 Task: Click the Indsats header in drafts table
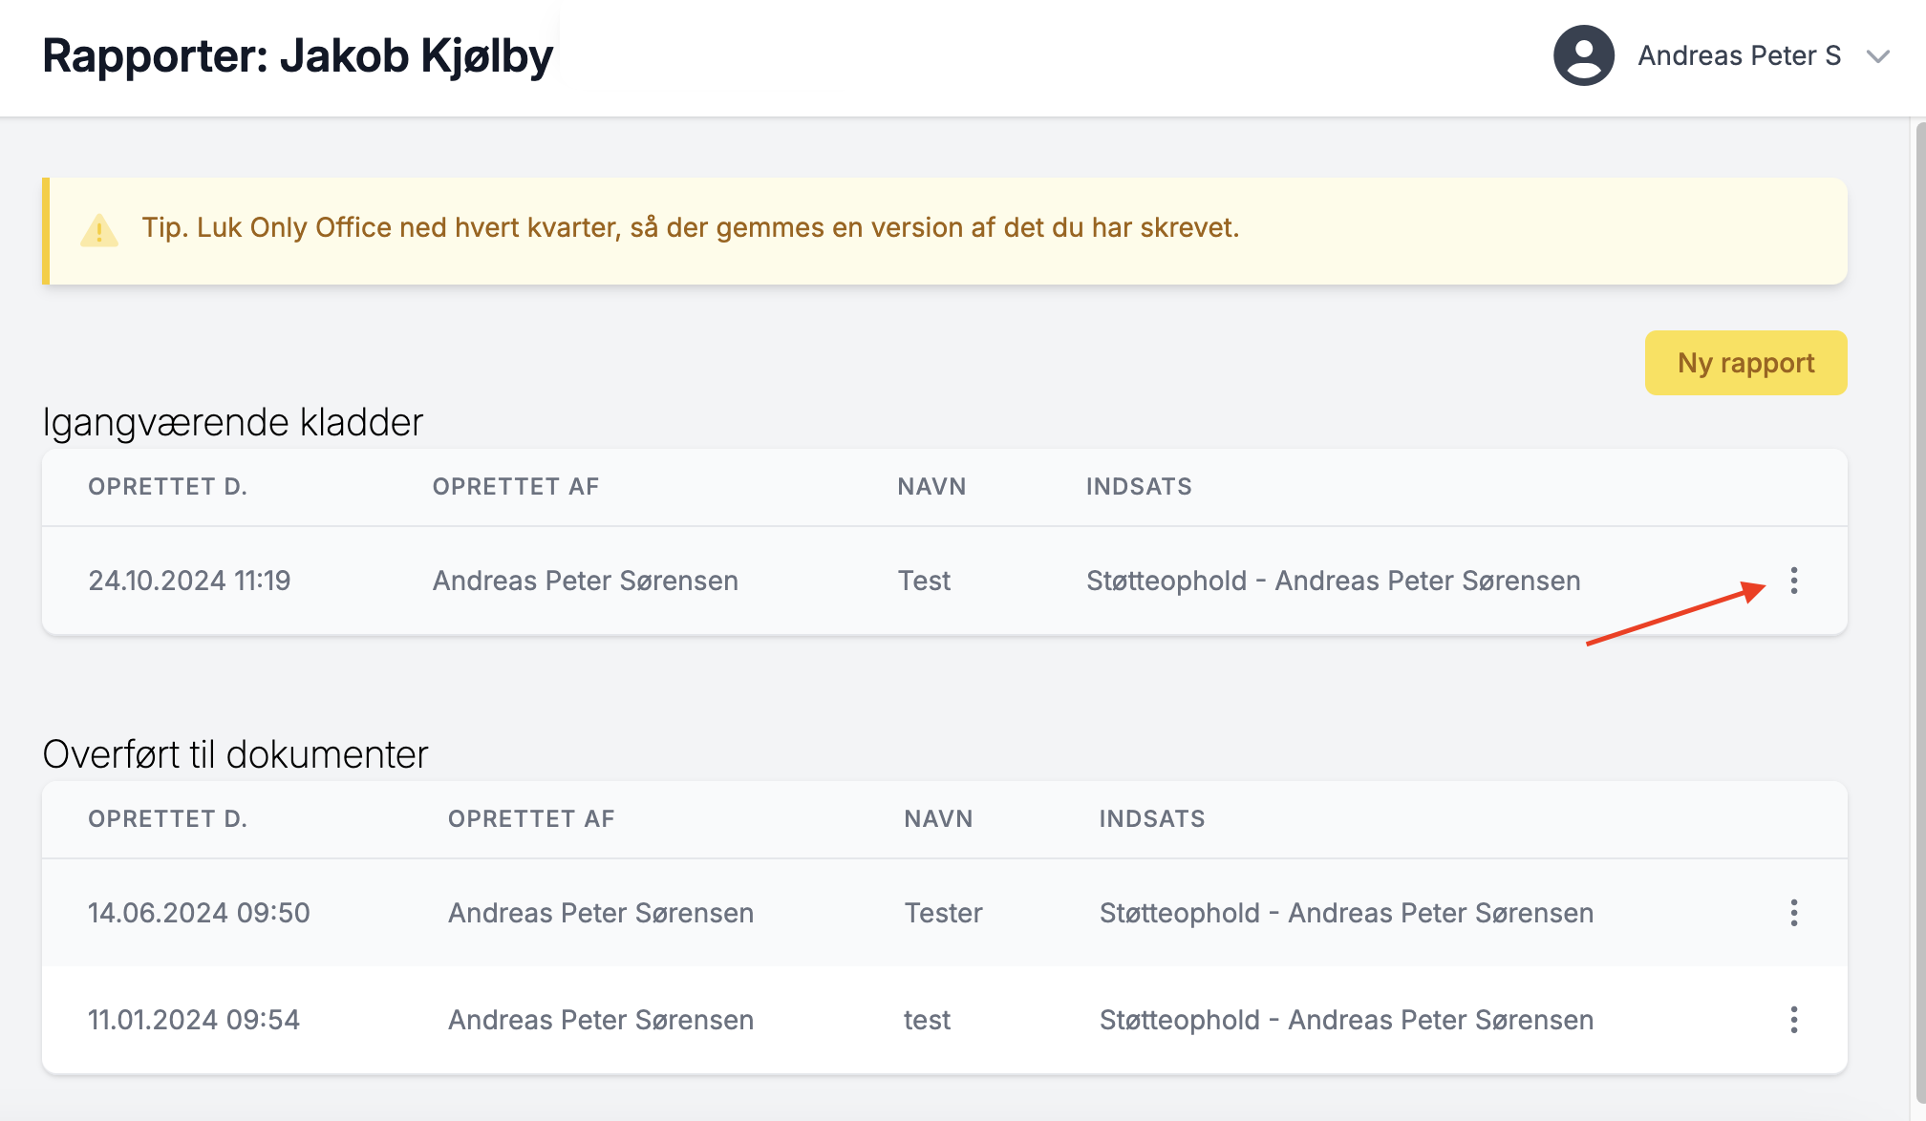point(1139,487)
